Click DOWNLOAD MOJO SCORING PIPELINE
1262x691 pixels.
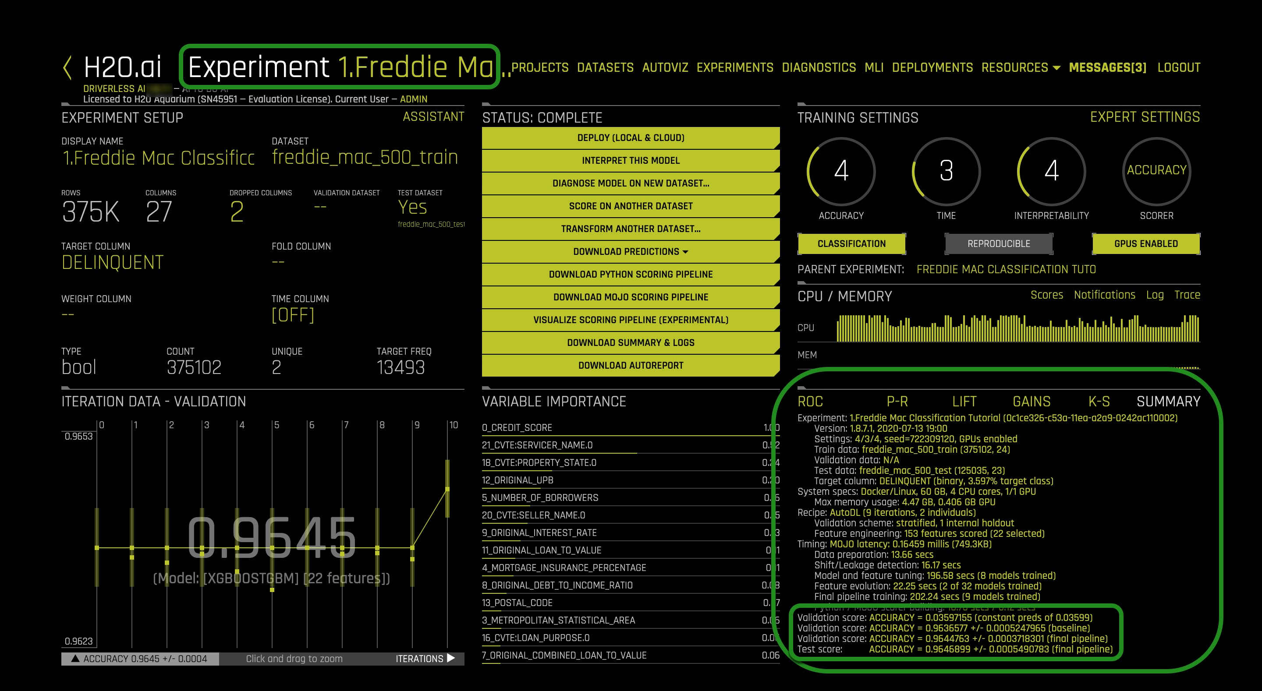(631, 297)
